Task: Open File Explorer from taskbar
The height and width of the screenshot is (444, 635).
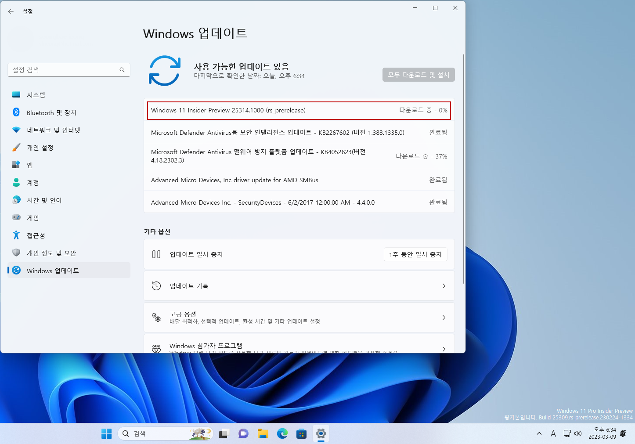Action: click(263, 433)
